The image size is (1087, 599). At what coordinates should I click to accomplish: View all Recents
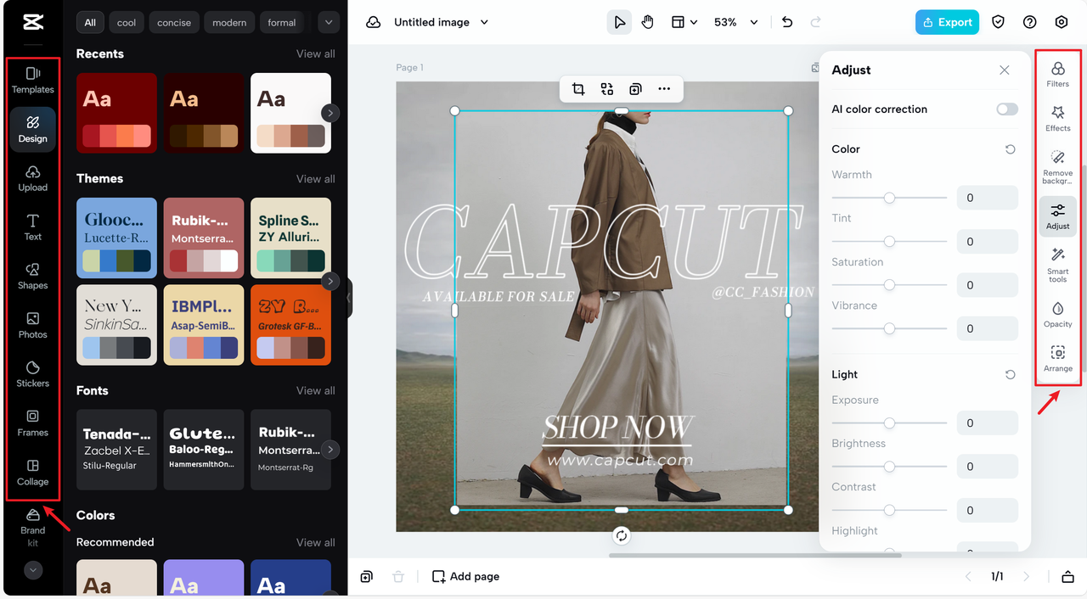tap(315, 53)
